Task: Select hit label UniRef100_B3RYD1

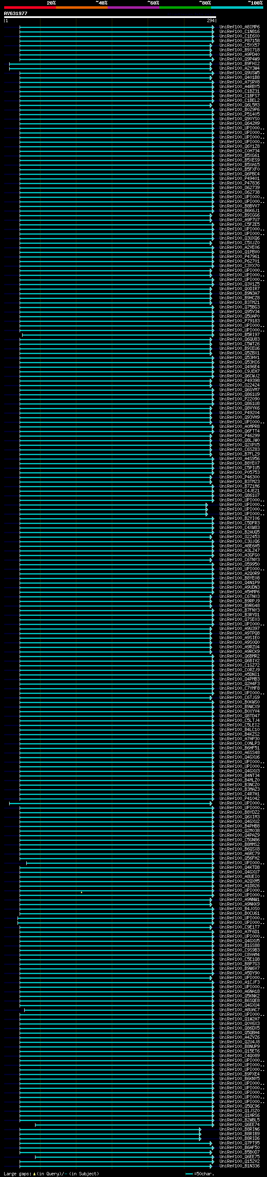Action: pos(239,615)
